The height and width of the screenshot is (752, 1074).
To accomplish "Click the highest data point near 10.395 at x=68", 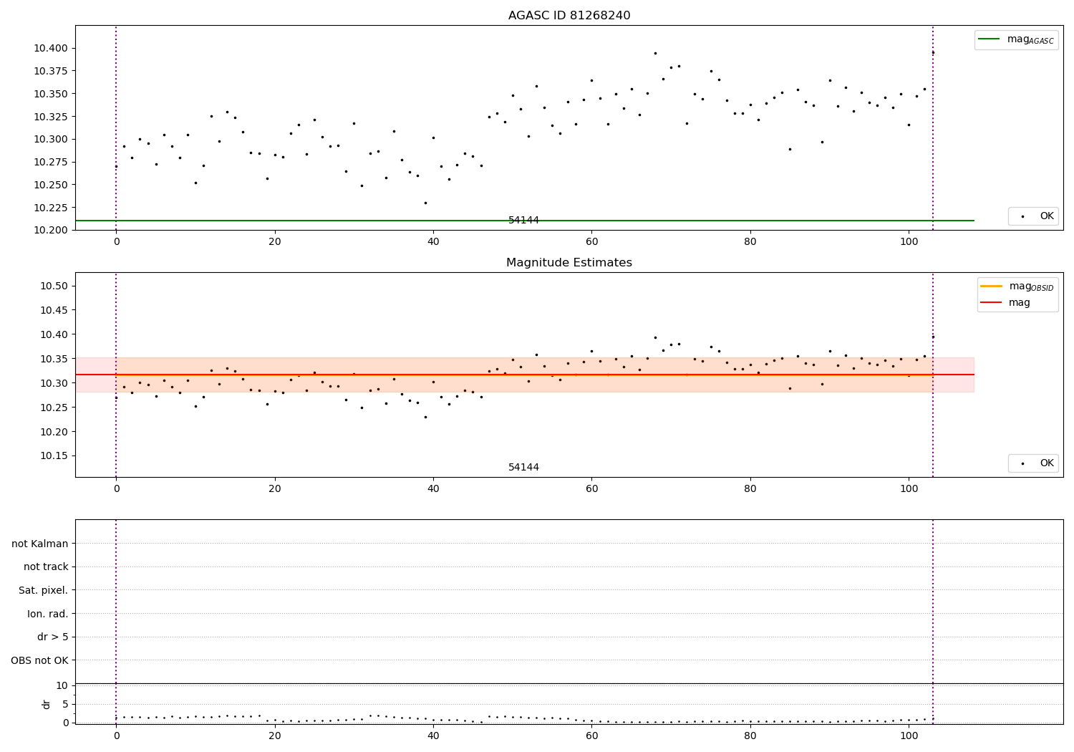I will coord(655,53).
